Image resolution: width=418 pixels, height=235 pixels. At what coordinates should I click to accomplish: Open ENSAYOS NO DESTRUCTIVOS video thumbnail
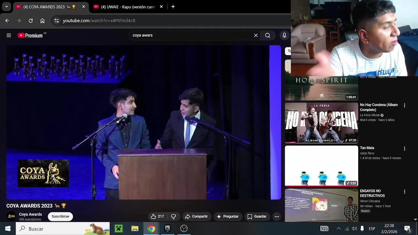[x=321, y=205]
